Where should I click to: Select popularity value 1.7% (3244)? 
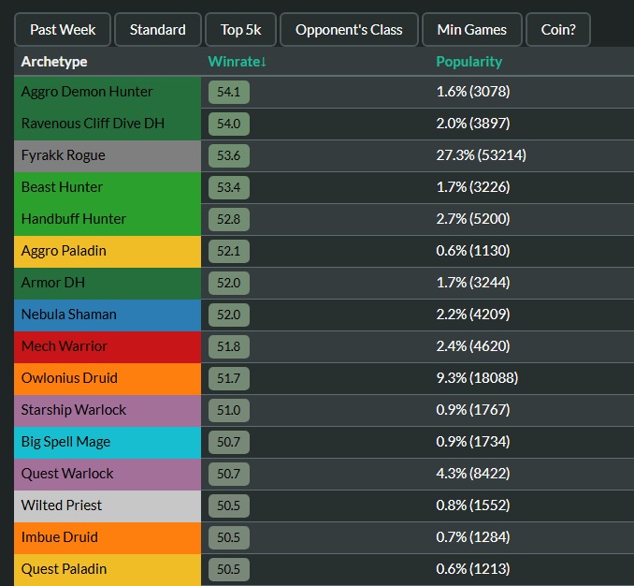473,284
